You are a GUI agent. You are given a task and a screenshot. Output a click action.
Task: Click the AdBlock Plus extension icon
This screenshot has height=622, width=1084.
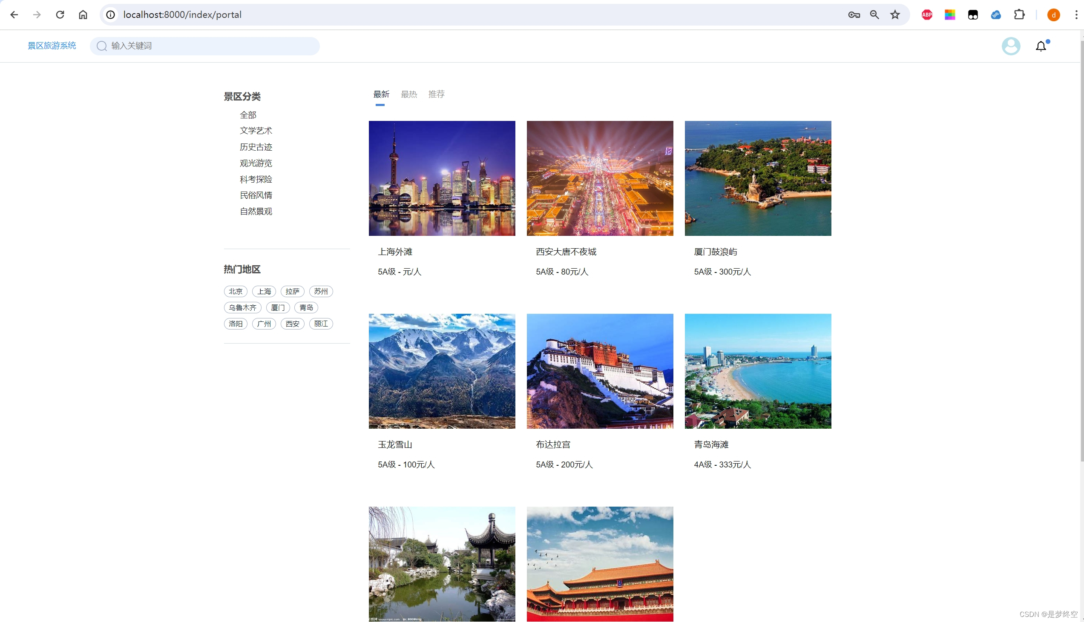tap(926, 14)
